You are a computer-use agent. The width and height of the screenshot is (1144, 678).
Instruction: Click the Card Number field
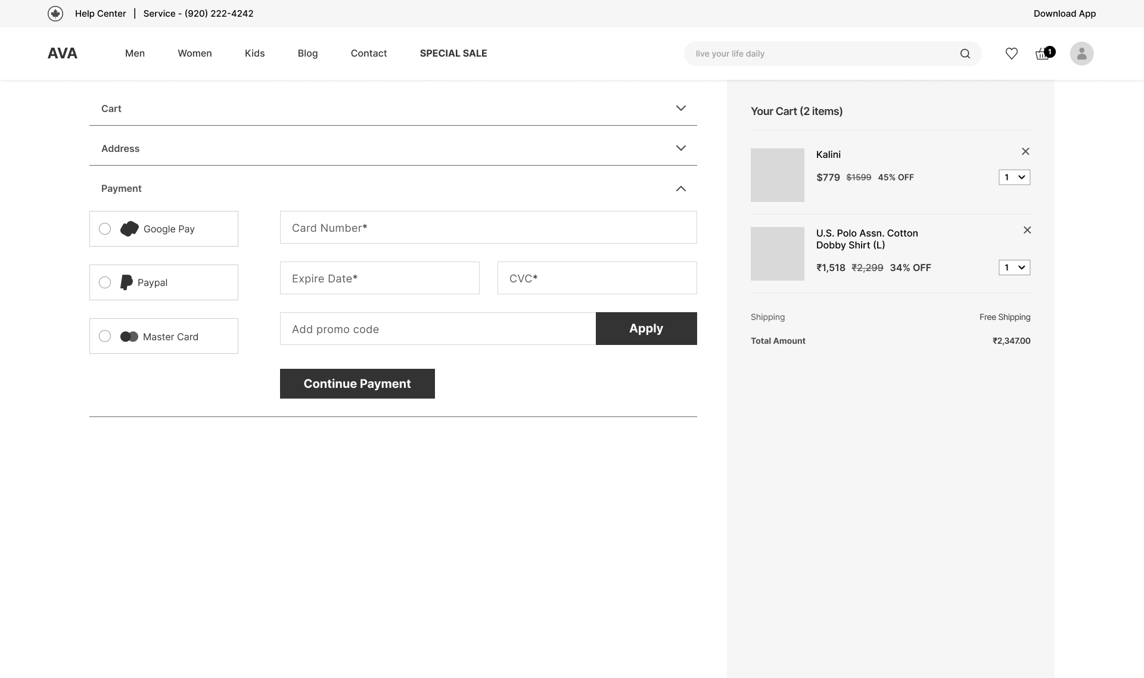click(x=488, y=228)
